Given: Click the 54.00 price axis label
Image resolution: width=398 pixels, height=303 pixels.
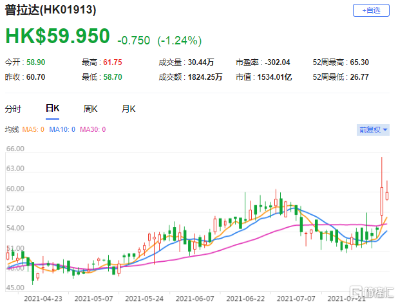Looking at the screenshot, I should tap(15, 228).
